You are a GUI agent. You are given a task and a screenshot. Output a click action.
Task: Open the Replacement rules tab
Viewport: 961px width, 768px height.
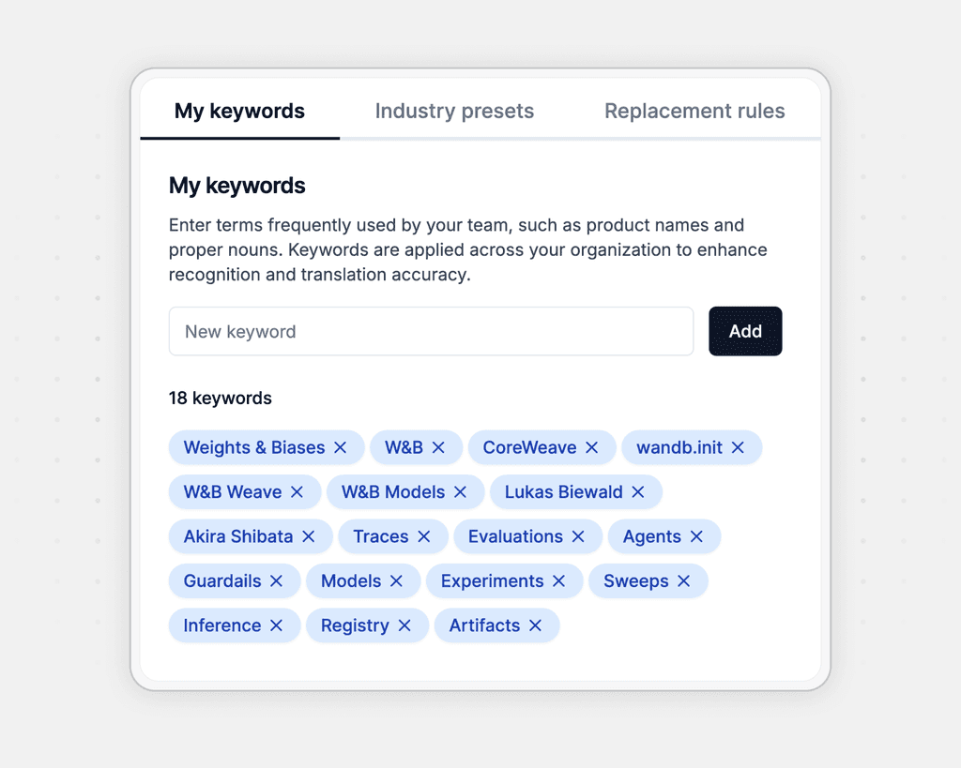click(x=694, y=112)
